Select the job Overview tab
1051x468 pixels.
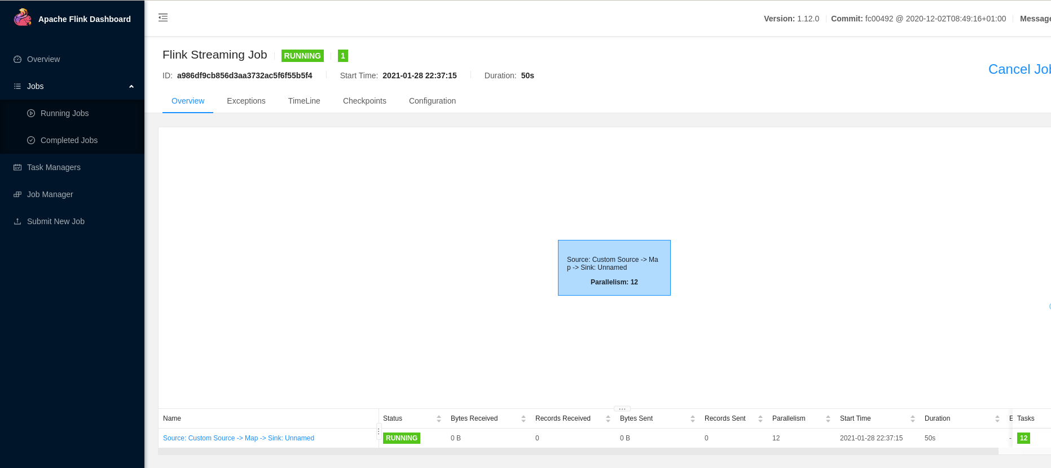(188, 101)
